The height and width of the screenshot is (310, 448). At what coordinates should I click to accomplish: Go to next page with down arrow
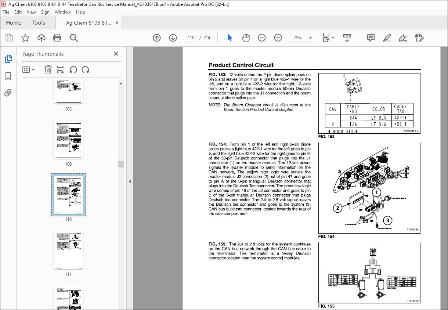(173, 38)
